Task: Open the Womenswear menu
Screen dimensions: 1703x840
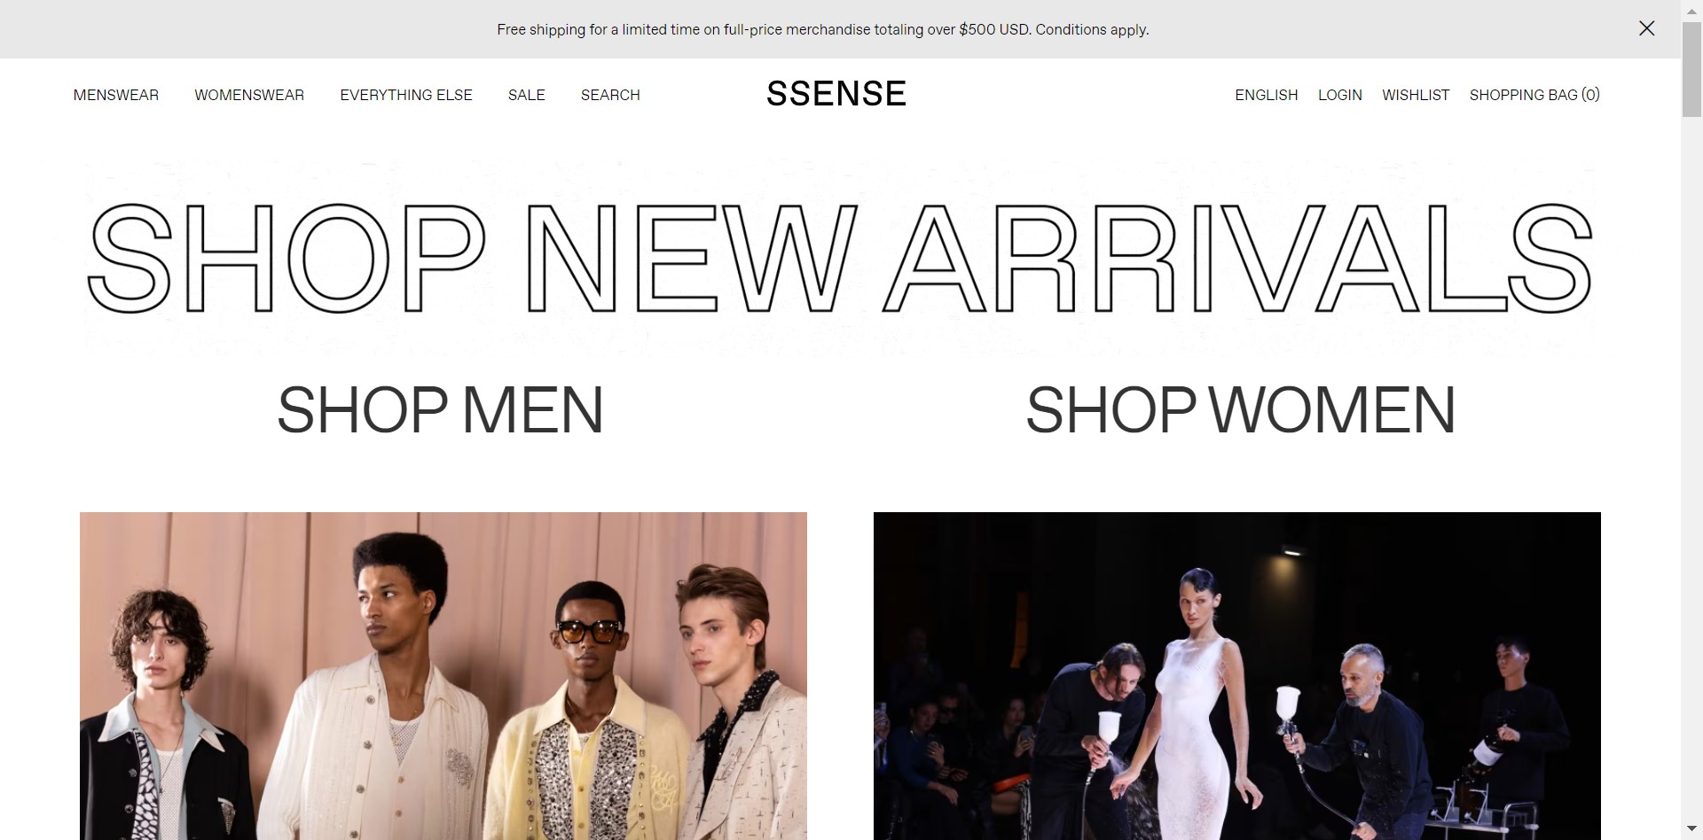Action: 249,95
